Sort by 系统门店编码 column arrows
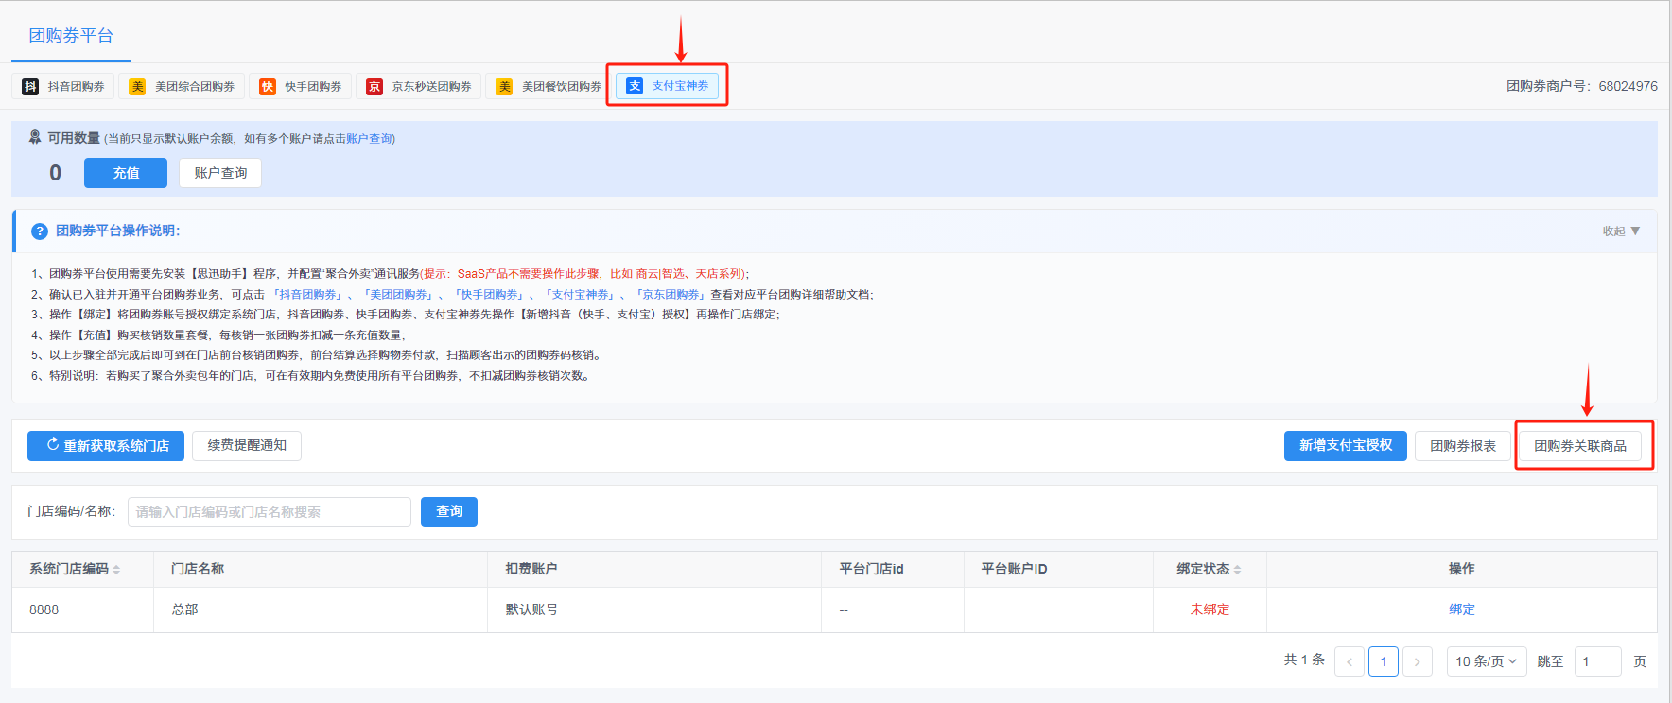 tap(116, 570)
